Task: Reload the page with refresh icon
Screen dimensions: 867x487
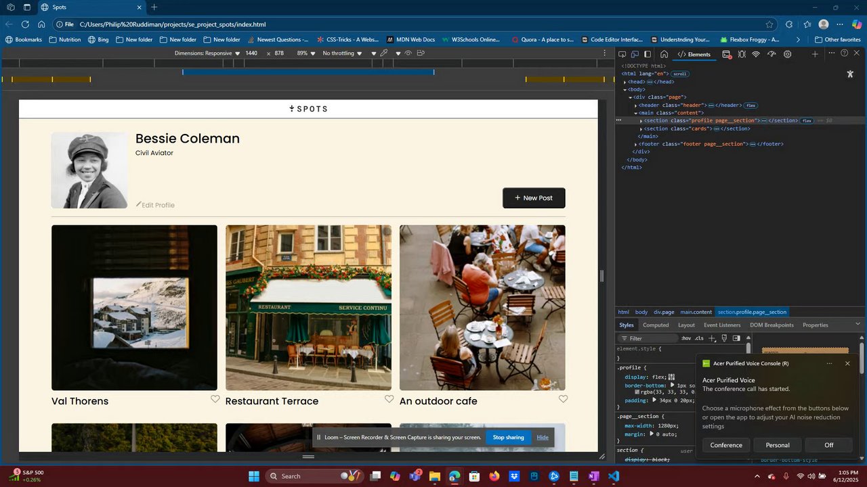Action: click(26, 24)
